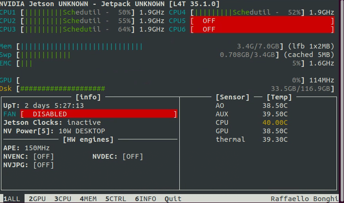Click the NV Power 10W DESKTOP entry
Screen dimensions: 344x203
point(82,131)
